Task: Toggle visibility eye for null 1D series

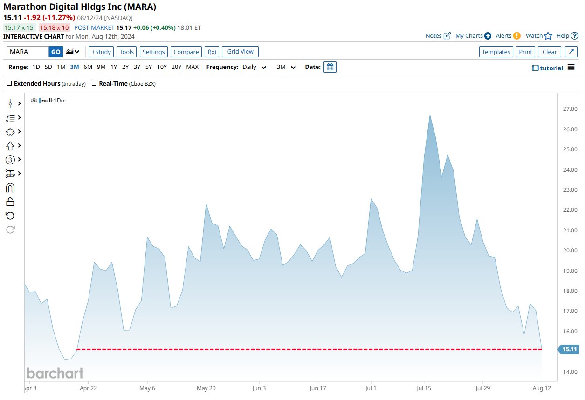Action: click(x=34, y=101)
